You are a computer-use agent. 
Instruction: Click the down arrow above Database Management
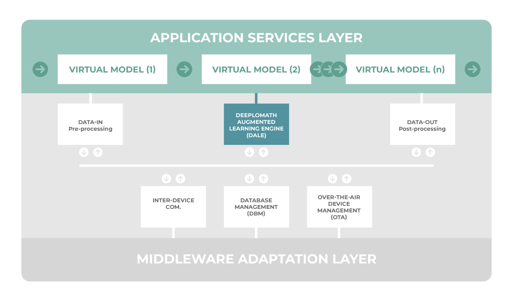pyautogui.click(x=250, y=179)
